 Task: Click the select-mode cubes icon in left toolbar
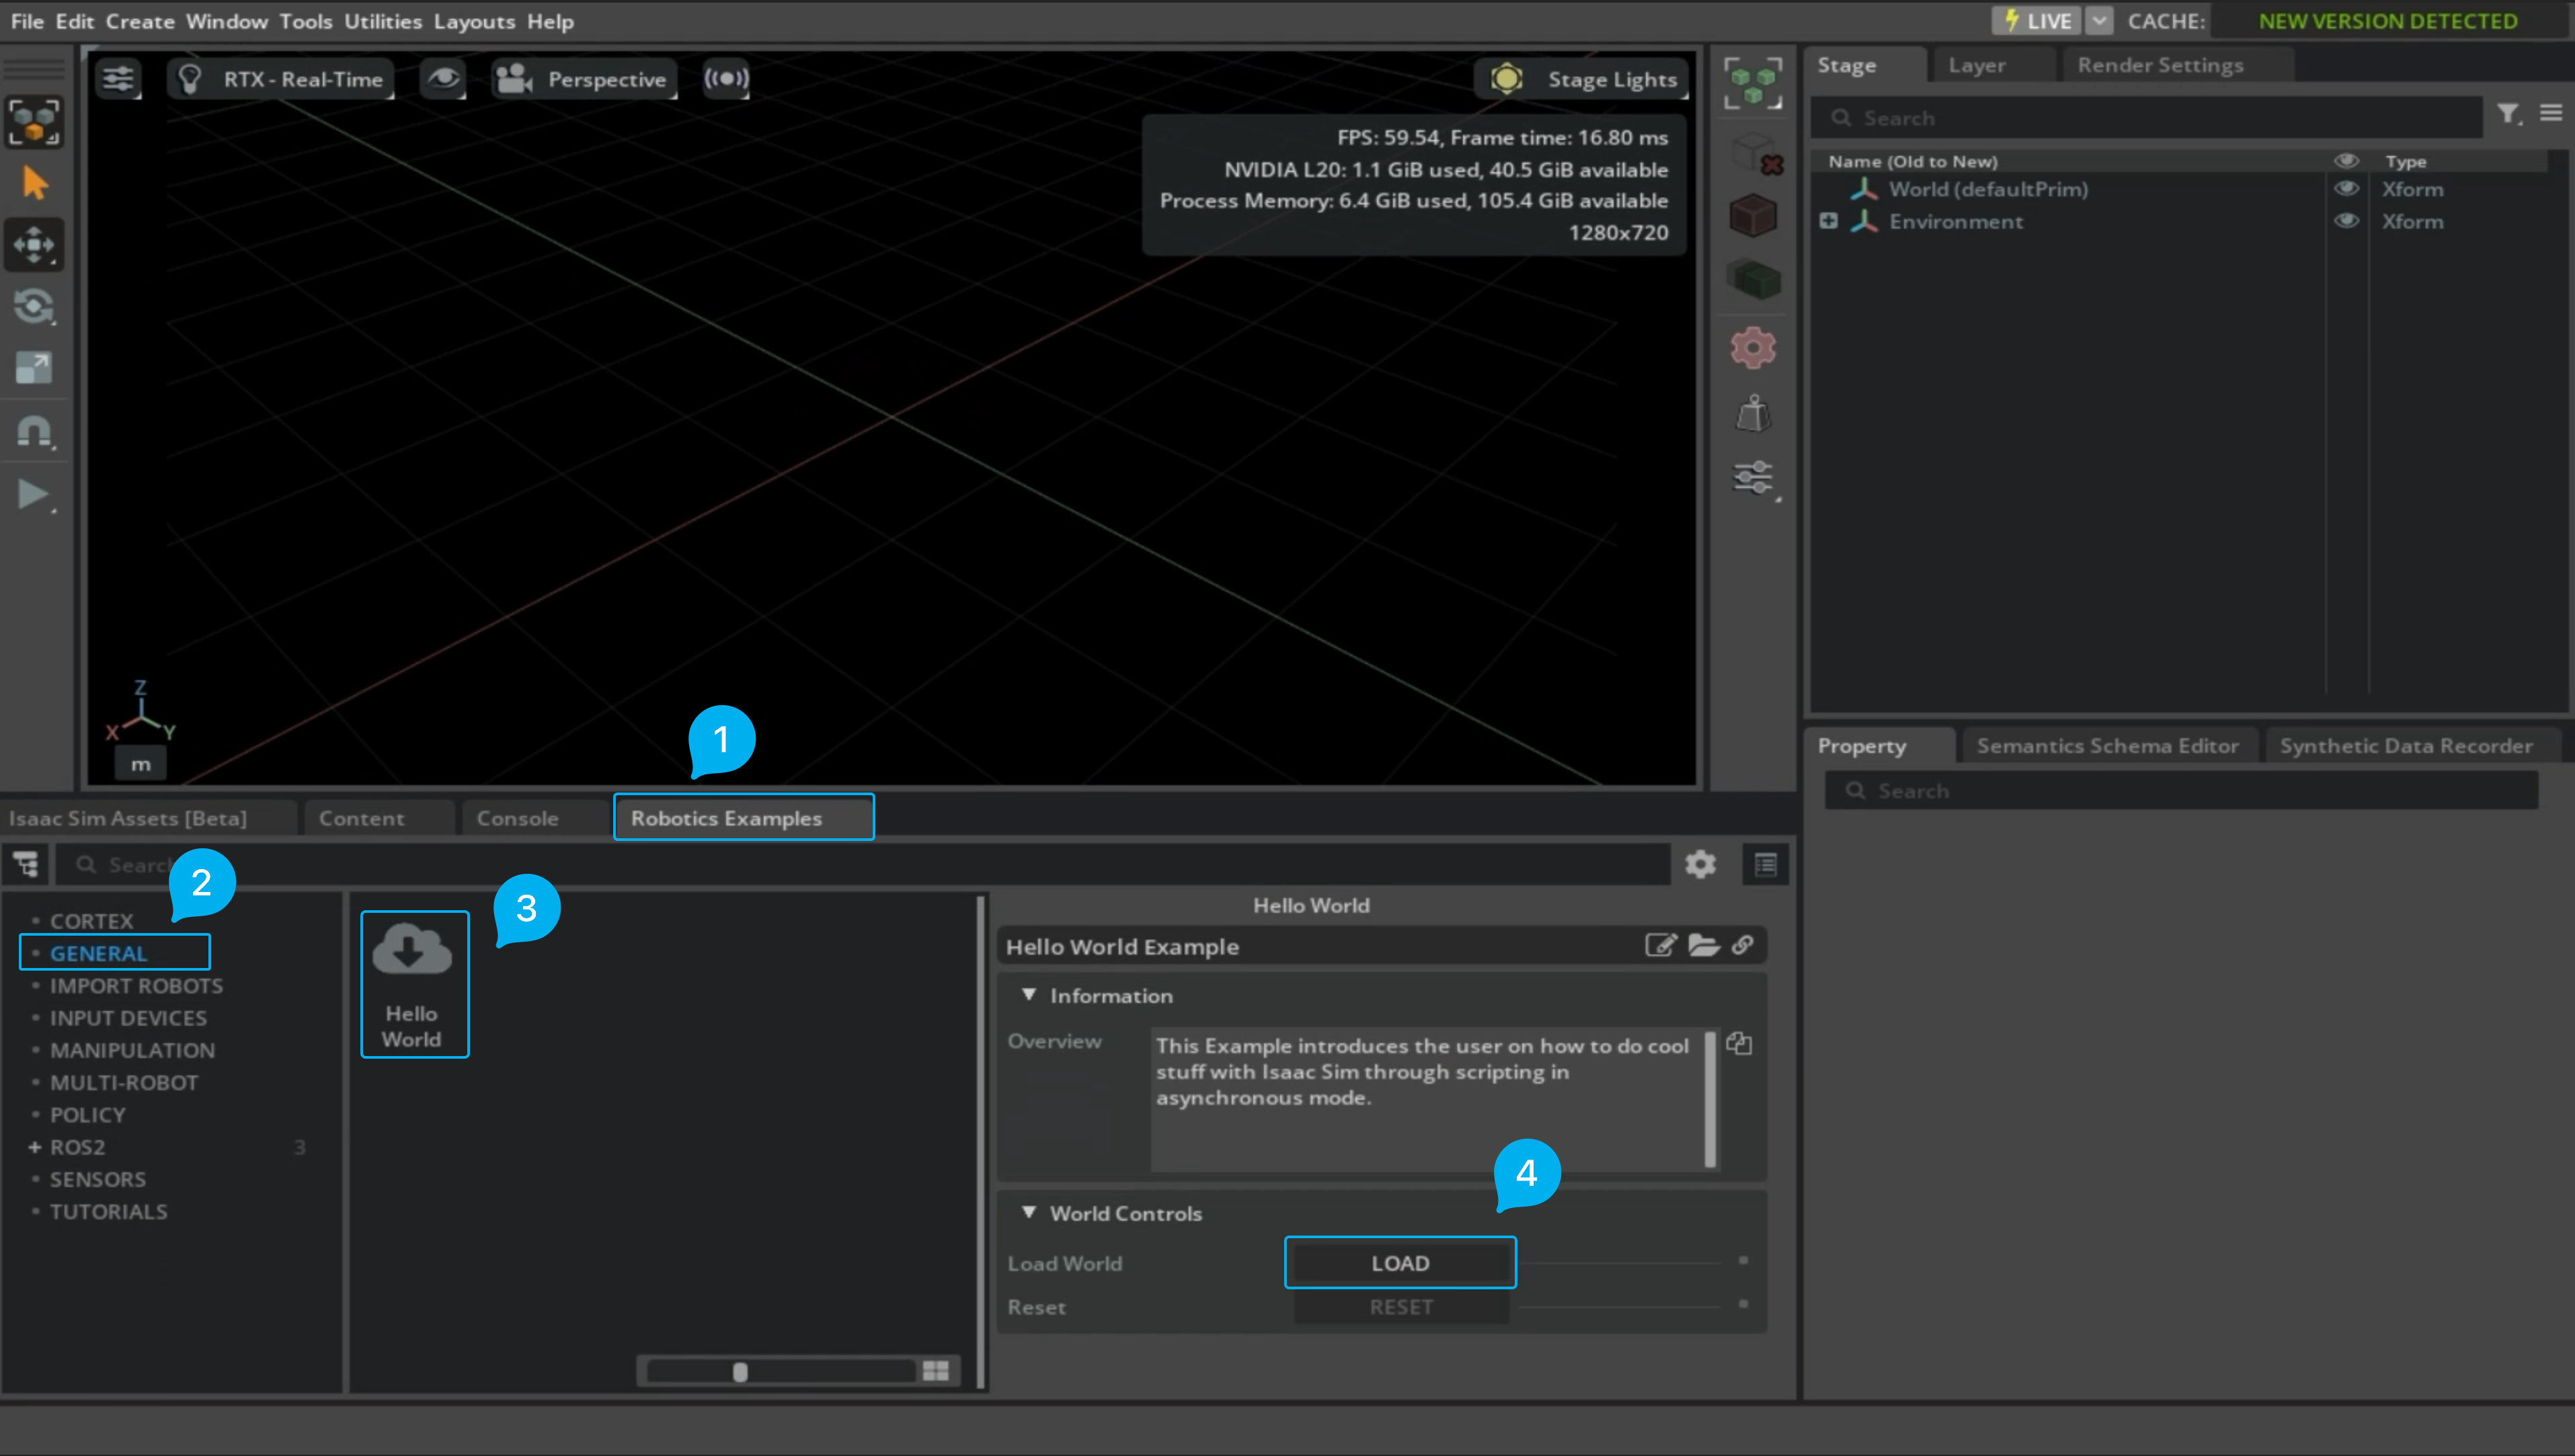coord(34,122)
